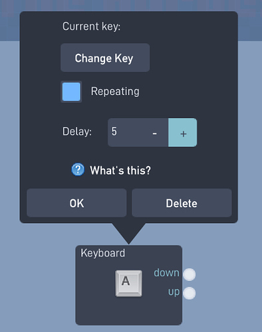This screenshot has height=332, width=262.
Task: Increase delay with the plus button
Action: tap(183, 132)
